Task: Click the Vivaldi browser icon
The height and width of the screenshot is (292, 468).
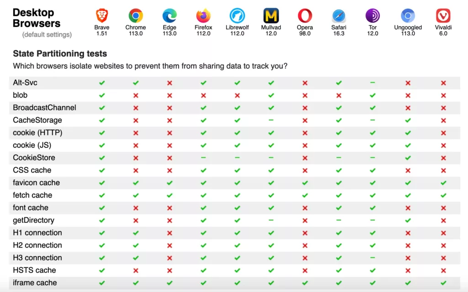Action: pyautogui.click(x=443, y=16)
